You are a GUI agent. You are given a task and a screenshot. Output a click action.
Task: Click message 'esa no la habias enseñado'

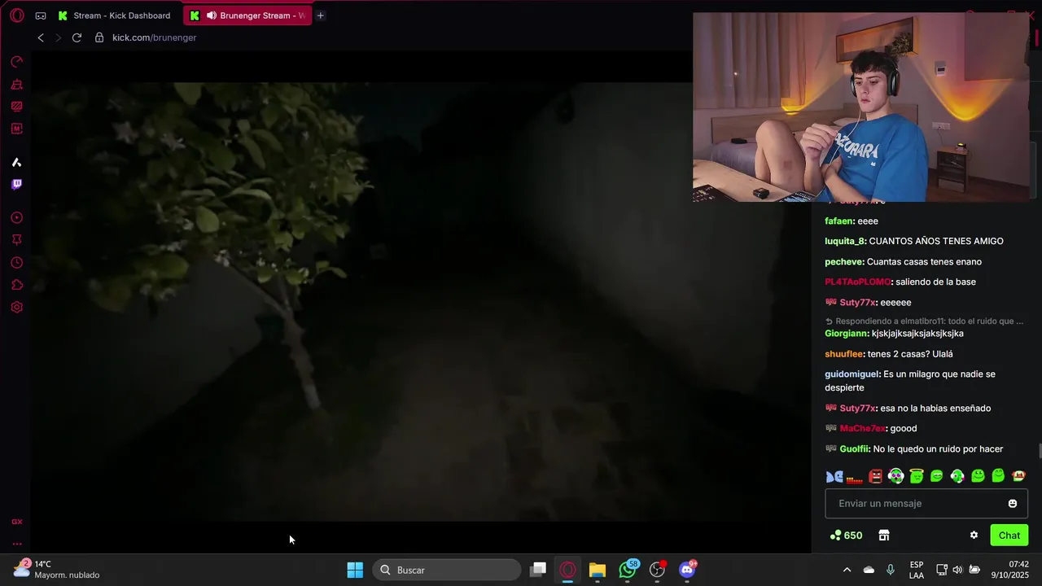[x=935, y=409]
